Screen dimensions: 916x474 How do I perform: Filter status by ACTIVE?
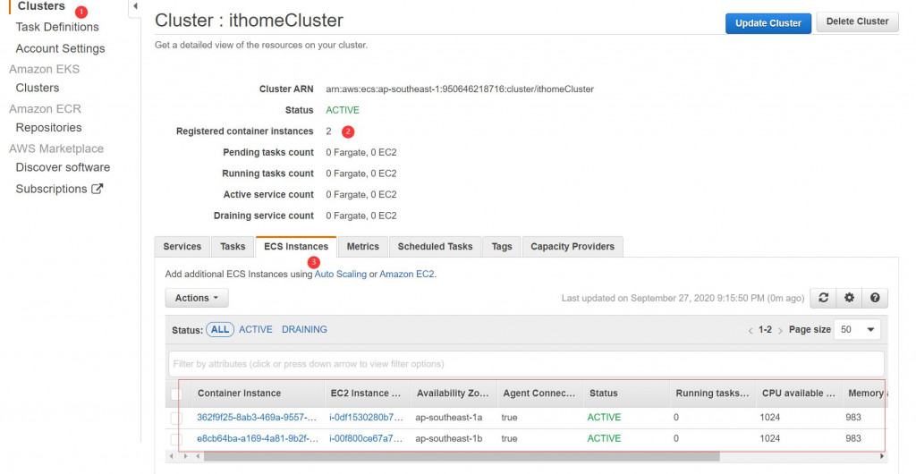click(x=256, y=330)
